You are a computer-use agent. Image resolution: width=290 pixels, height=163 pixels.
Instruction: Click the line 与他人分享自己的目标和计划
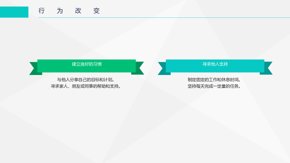pos(86,80)
